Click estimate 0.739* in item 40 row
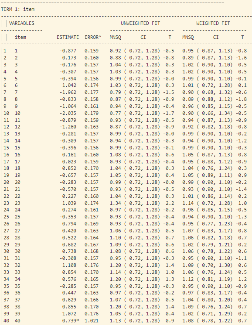 coord(71,321)
